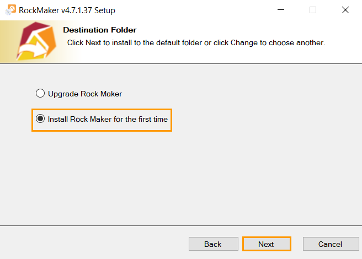Select the Upgrade Rock Maker radio button
The height and width of the screenshot is (259, 362).
(40, 94)
